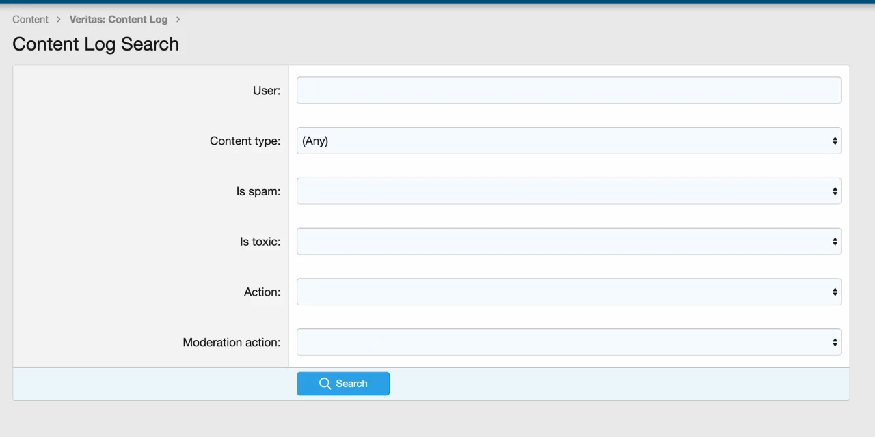
Task: Go to the Content breadcrumb link
Action: point(31,19)
